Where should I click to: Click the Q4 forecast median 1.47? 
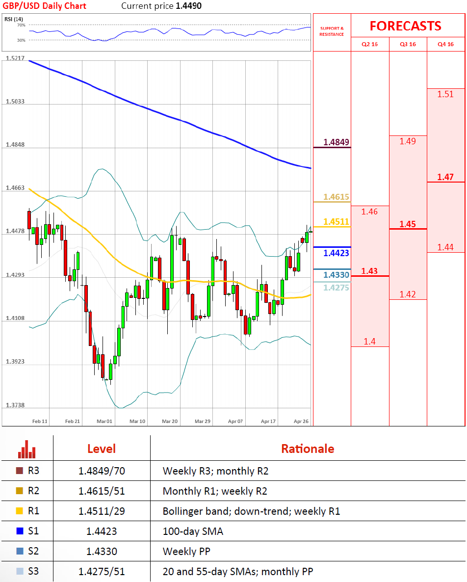pyautogui.click(x=445, y=177)
